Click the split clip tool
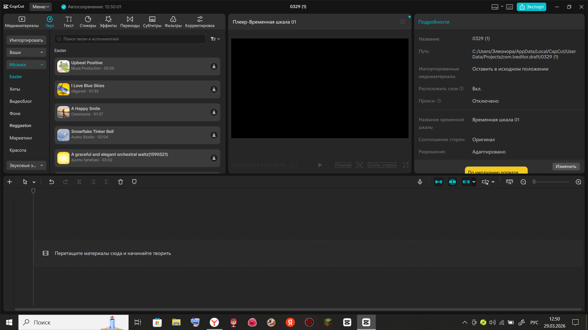Screen dimensions: 588x330 click(x=79, y=182)
